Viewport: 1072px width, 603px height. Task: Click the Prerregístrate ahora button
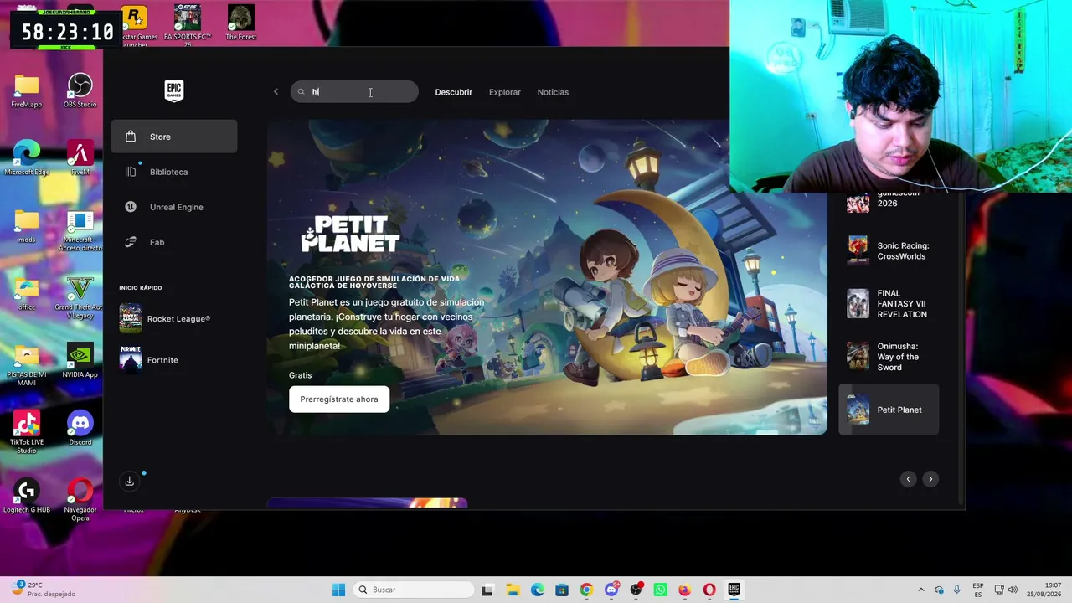tap(339, 399)
